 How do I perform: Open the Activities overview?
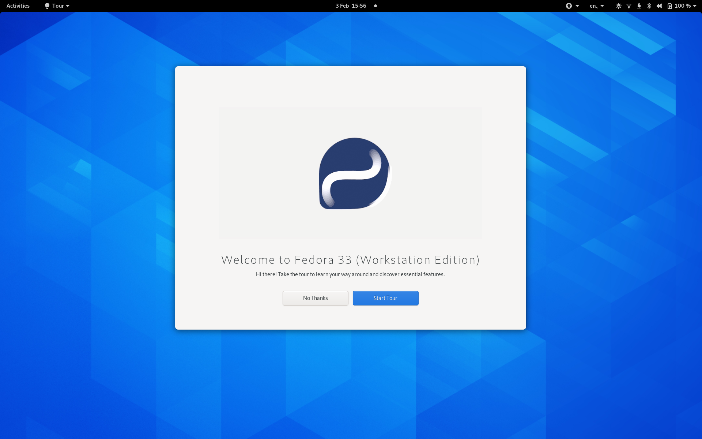(18, 6)
